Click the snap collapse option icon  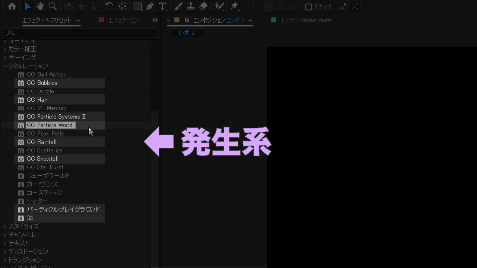pos(342,7)
